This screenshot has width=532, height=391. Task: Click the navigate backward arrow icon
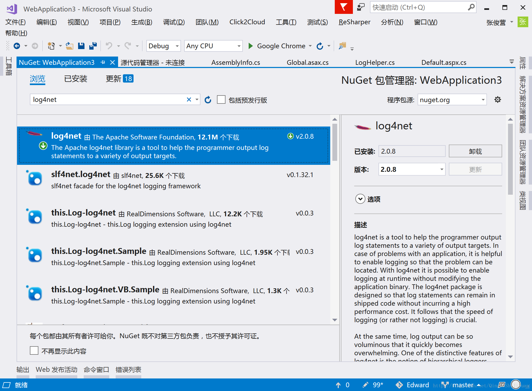[x=17, y=46]
